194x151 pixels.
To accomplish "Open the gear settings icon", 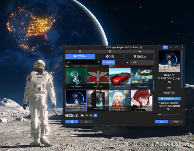I will point(140,51).
